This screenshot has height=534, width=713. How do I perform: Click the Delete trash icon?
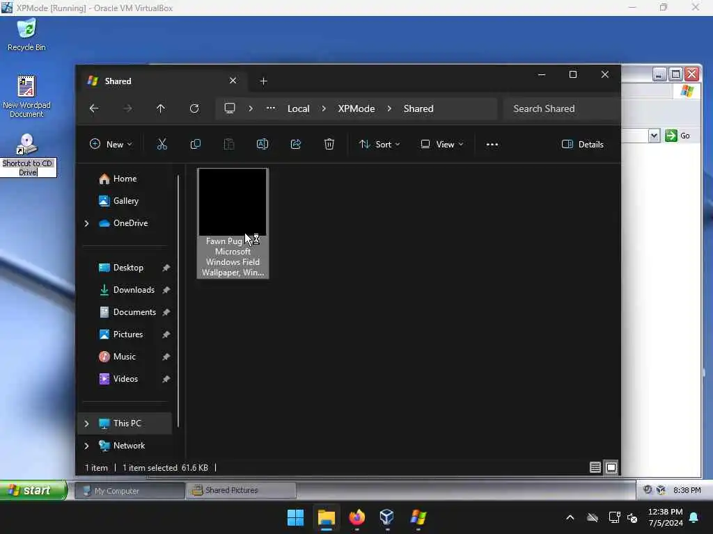pos(329,145)
